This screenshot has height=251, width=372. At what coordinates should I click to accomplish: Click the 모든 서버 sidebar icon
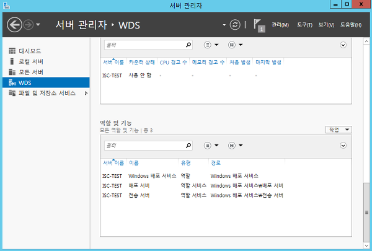point(12,72)
